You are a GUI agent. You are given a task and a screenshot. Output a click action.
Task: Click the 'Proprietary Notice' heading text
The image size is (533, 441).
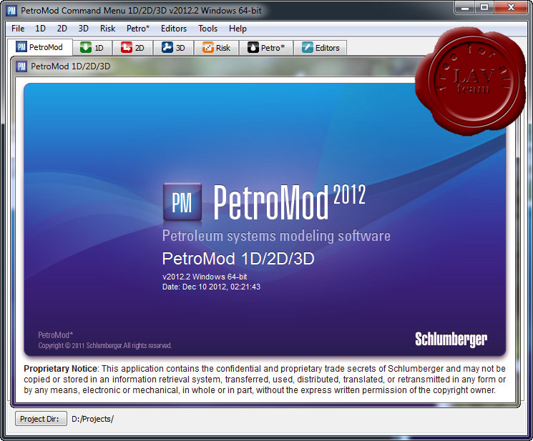click(61, 369)
